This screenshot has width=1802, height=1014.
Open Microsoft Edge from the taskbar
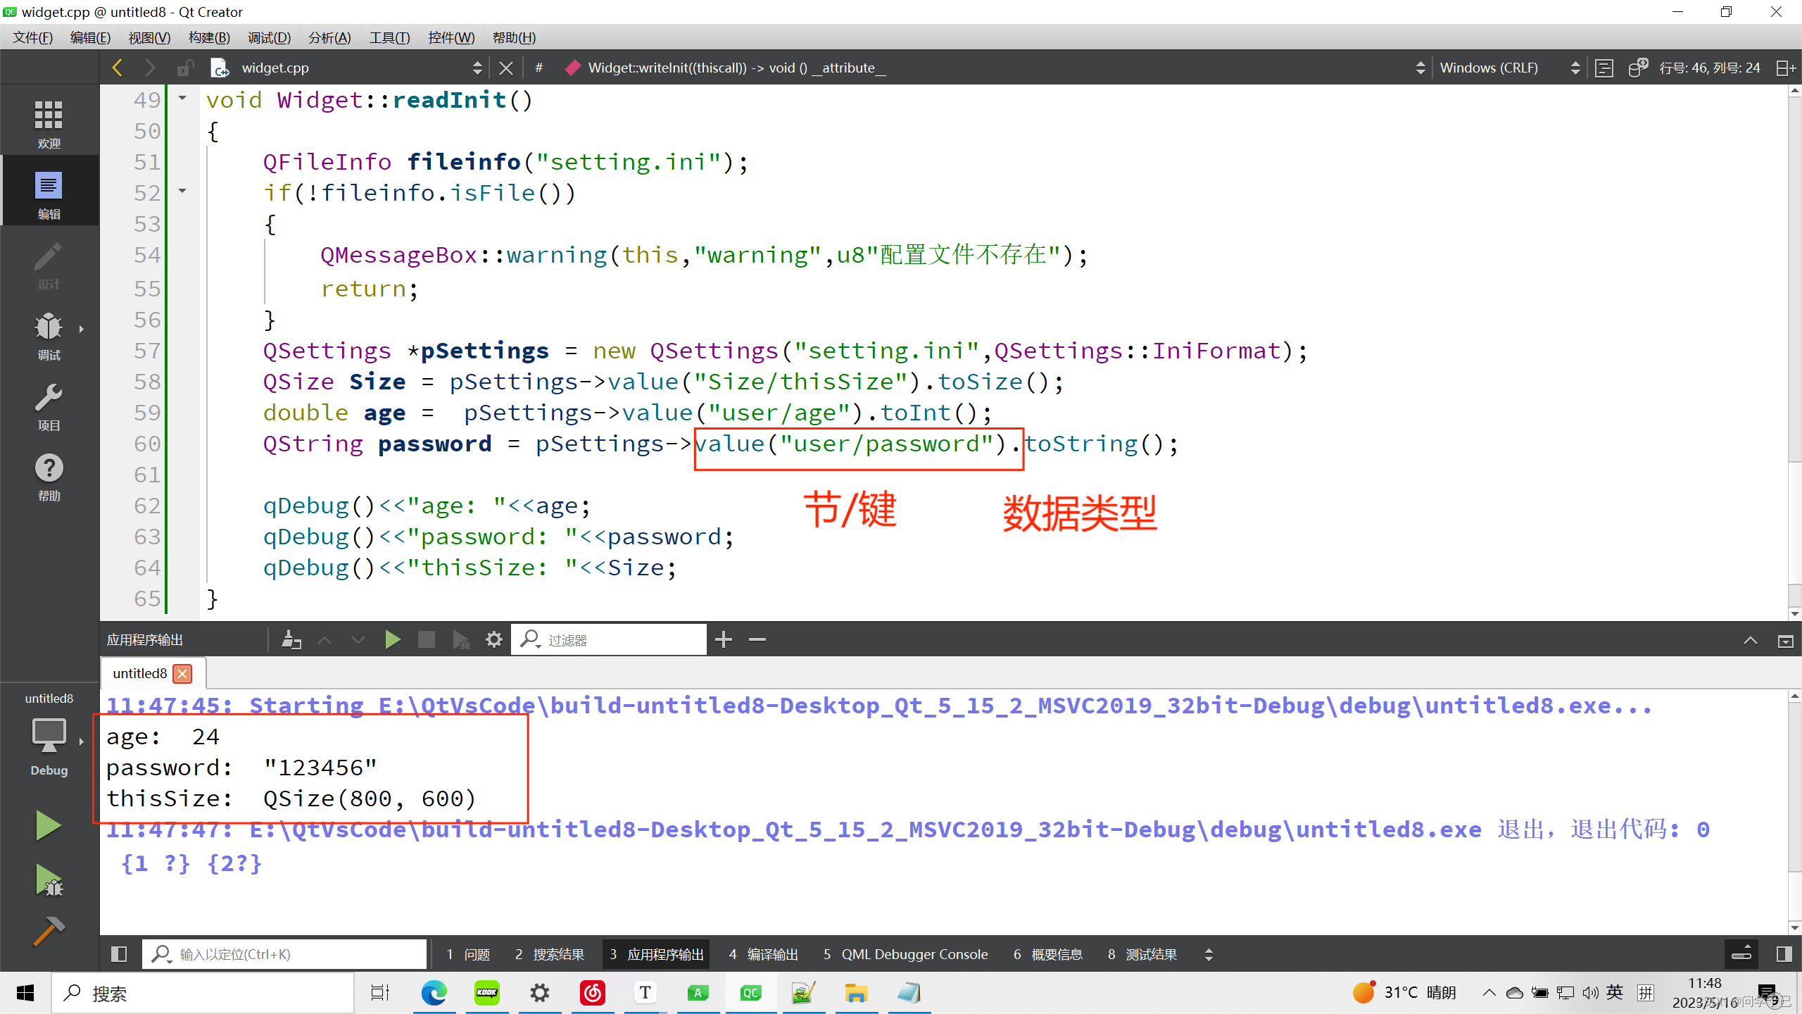click(x=434, y=993)
